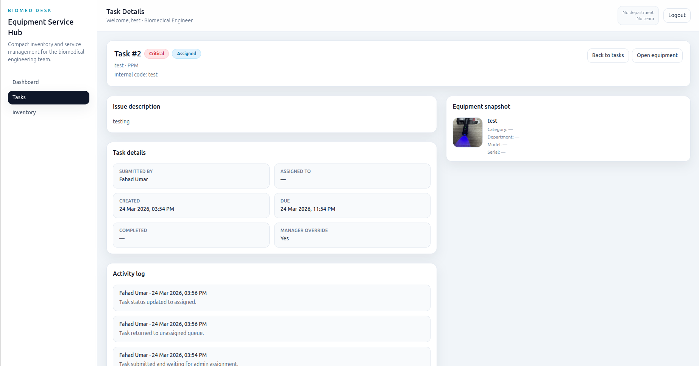Screen dimensions: 699x366
Task: Click the Task #2 heading
Action: tap(128, 54)
